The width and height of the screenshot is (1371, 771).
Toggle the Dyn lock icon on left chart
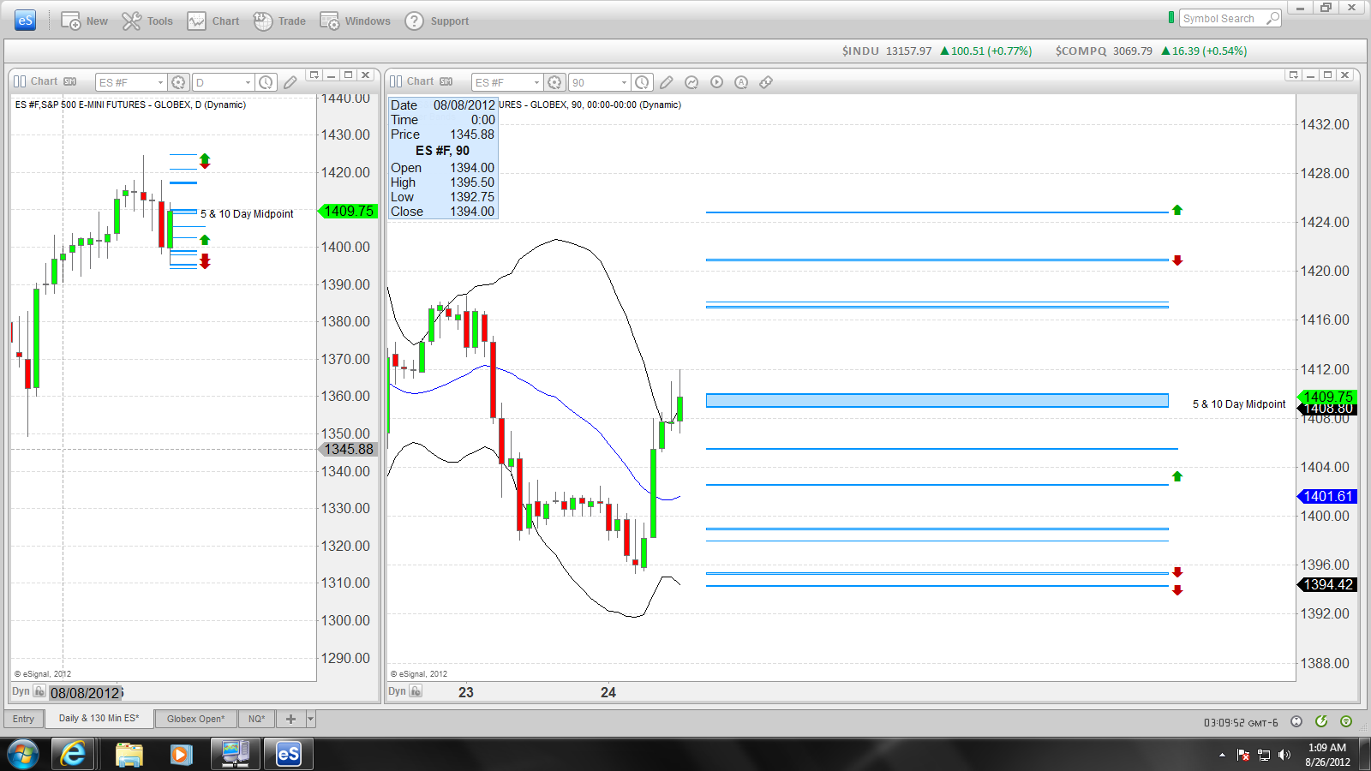tap(39, 691)
